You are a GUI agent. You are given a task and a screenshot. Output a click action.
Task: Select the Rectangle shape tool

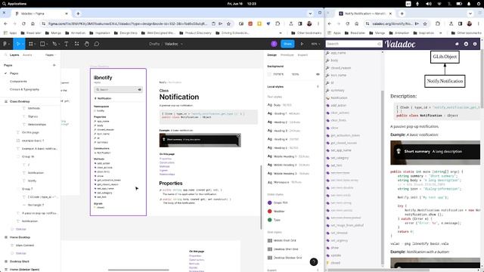tap(43, 44)
